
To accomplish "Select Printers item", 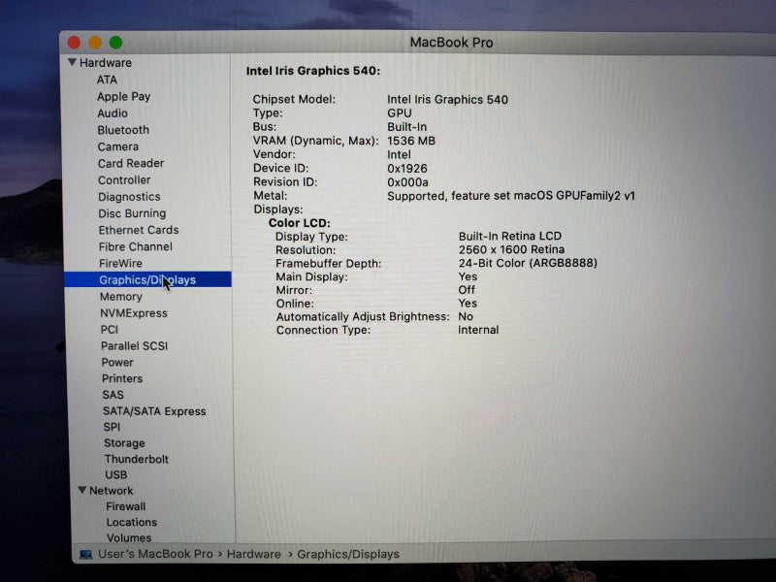I will pyautogui.click(x=122, y=378).
